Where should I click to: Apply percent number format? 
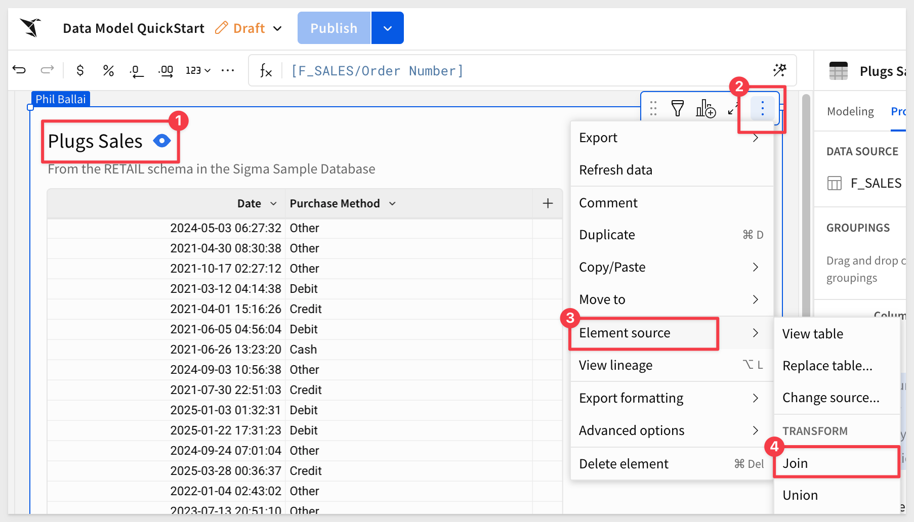pyautogui.click(x=108, y=70)
